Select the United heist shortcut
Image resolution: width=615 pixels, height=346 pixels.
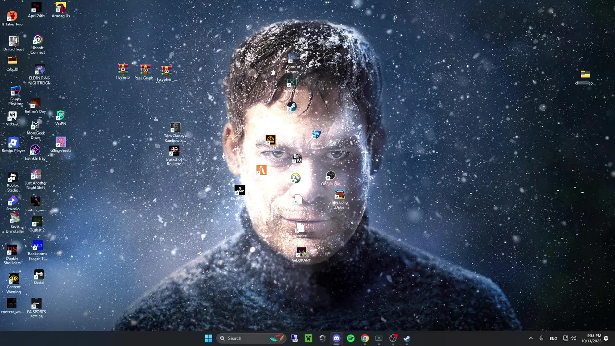(x=13, y=43)
